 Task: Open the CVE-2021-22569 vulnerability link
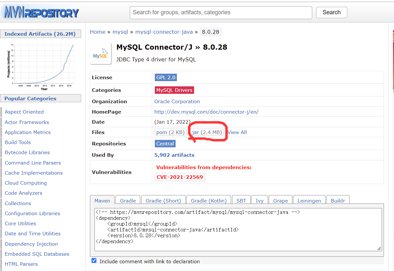[180, 177]
